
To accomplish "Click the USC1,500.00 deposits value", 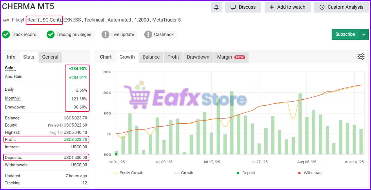I will click(x=75, y=158).
